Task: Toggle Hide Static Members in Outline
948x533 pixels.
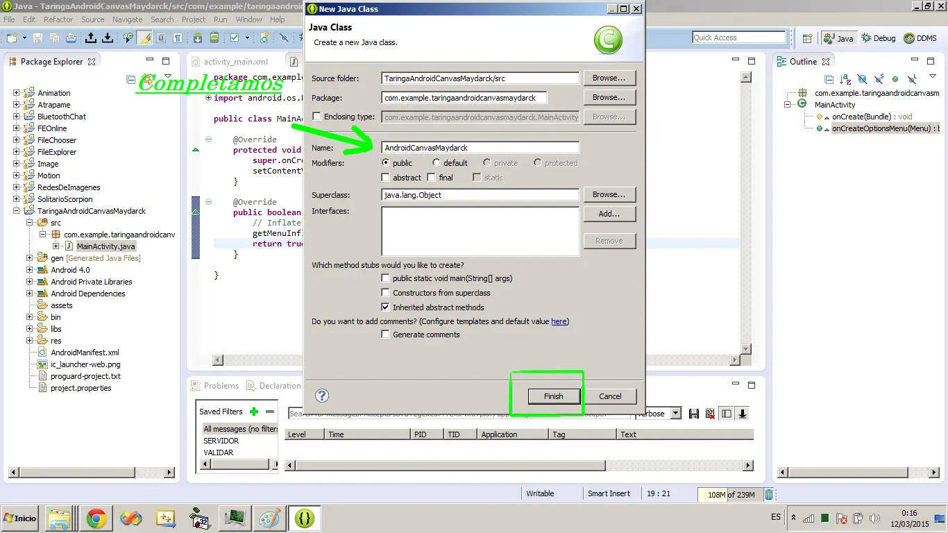Action: click(879, 80)
